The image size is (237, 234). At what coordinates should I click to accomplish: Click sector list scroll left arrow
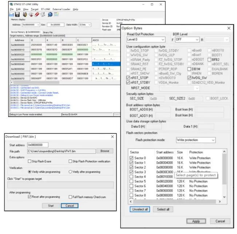pyautogui.click(x=131, y=202)
